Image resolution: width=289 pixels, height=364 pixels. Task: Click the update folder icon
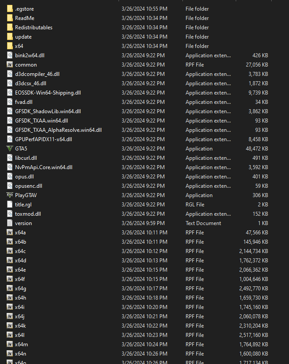tap(10, 37)
